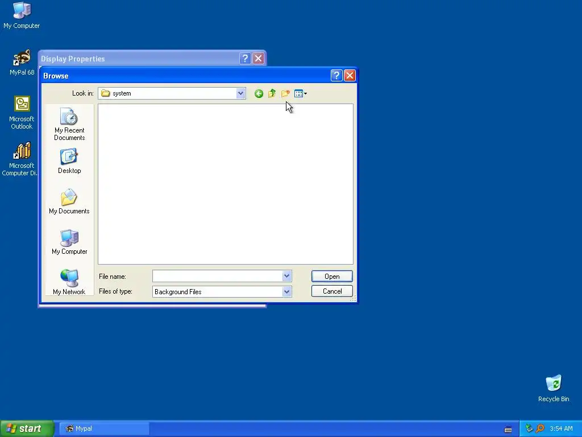Click the Display Properties help button
582x437 pixels.
(245, 59)
